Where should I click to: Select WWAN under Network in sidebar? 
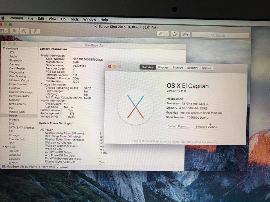[x=13, y=163]
